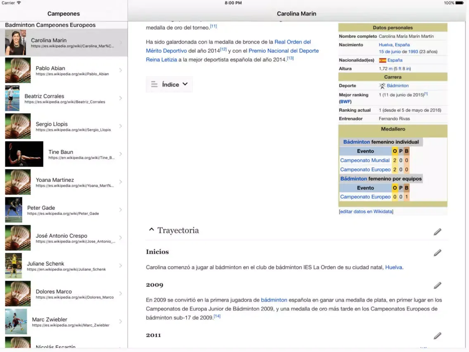Select Juliane Schenk row
Viewport: 469px width, 352px height.
click(x=64, y=266)
